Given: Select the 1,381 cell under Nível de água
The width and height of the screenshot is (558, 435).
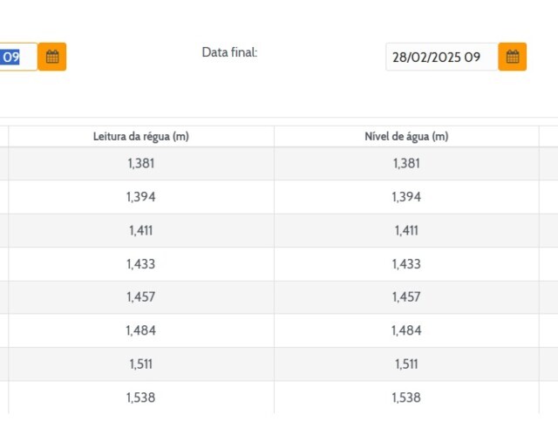Looking at the screenshot, I should tap(406, 163).
